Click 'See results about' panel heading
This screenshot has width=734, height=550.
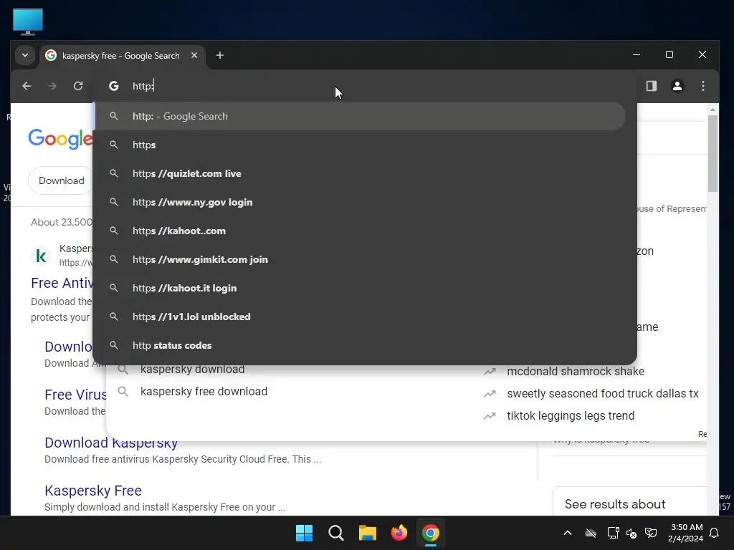click(x=614, y=504)
